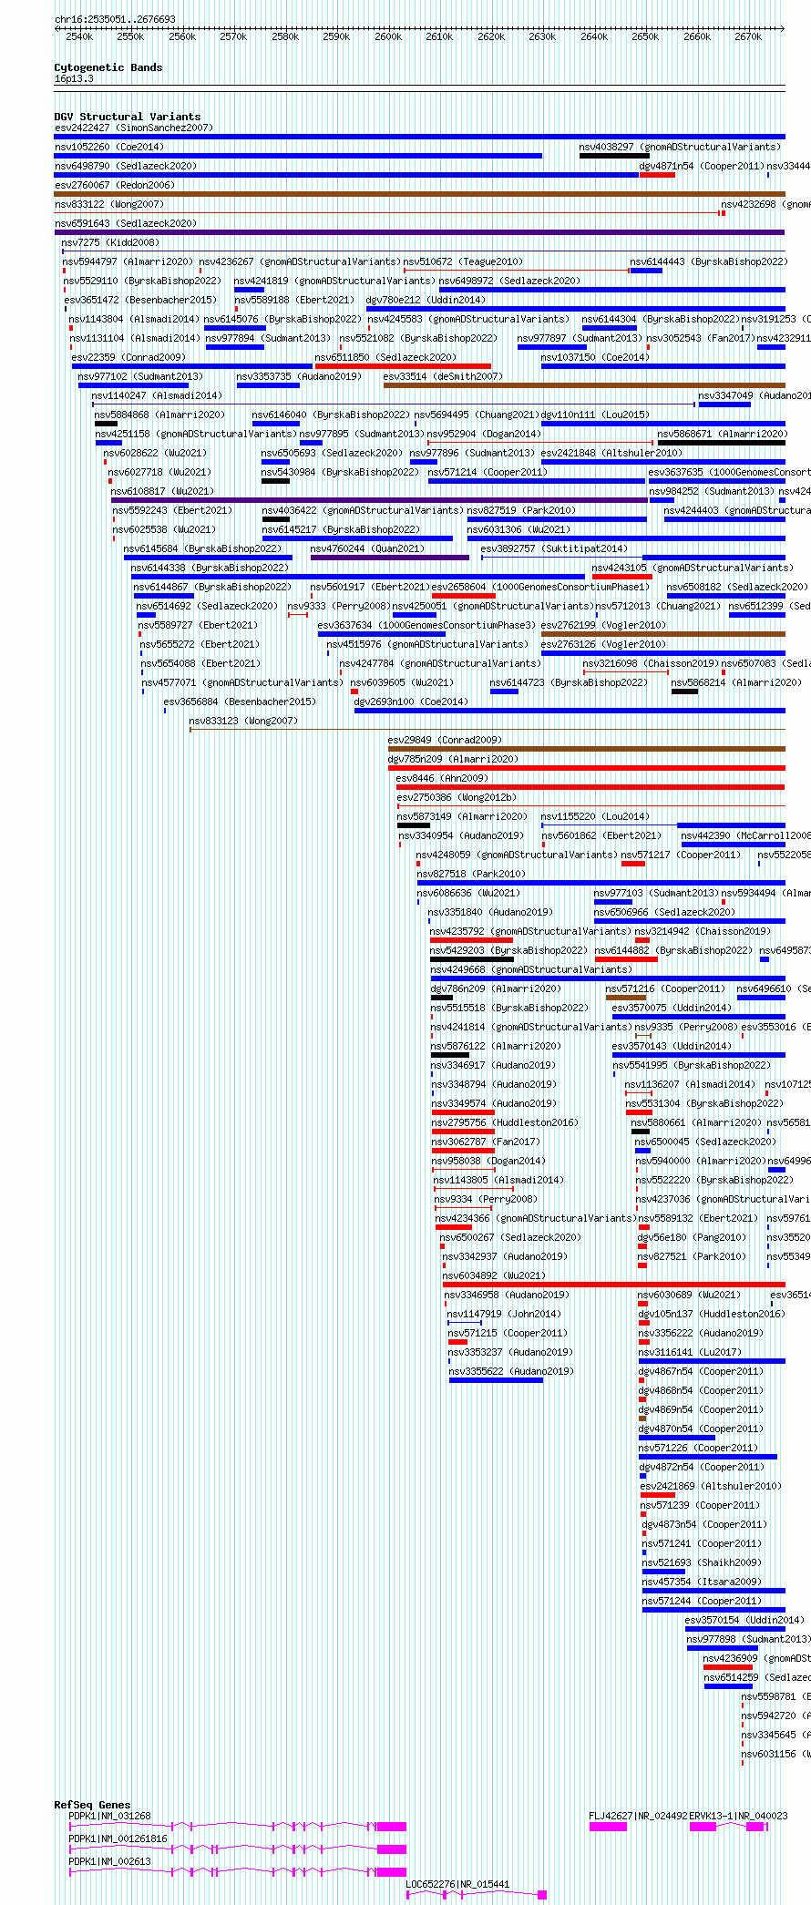811x1905 pixels.
Task: Click nsv4038297 gnomADStructuralVariants label
Action: [x=680, y=147]
